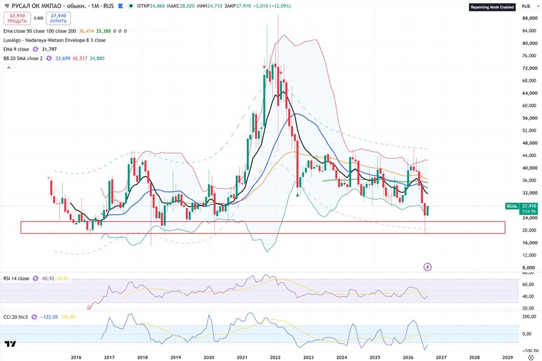Click the TradingView logo at bottom left
Image resolution: width=542 pixels, height=361 pixels.
tap(10, 344)
